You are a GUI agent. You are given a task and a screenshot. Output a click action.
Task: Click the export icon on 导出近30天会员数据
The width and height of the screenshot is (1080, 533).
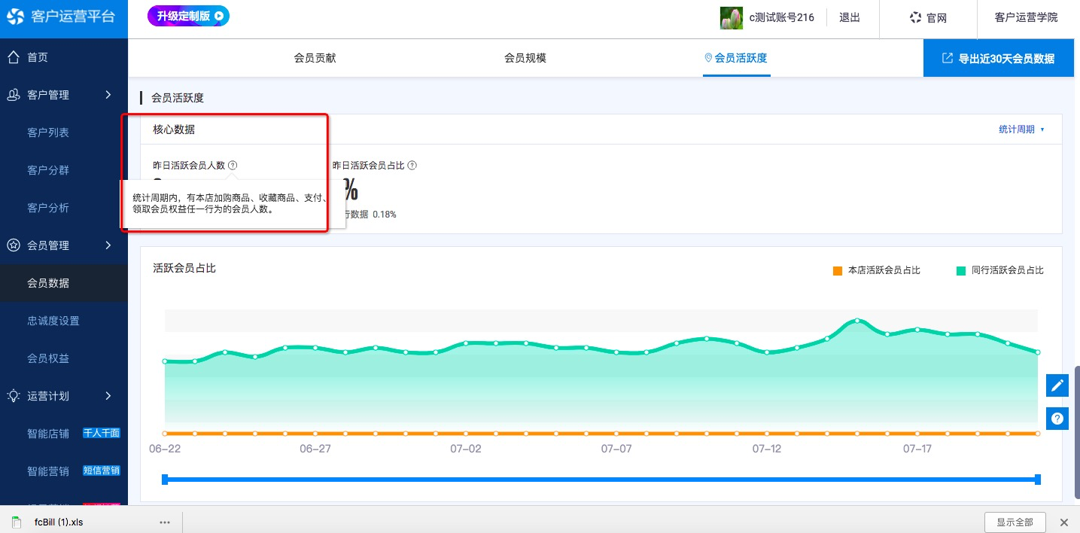[948, 58]
